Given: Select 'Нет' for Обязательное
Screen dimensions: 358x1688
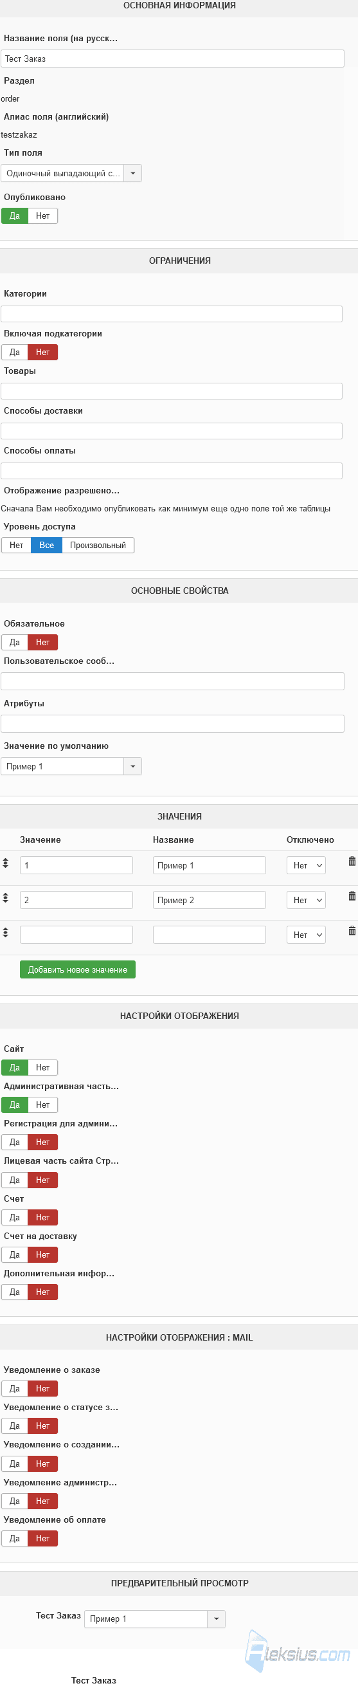Looking at the screenshot, I should tap(42, 642).
